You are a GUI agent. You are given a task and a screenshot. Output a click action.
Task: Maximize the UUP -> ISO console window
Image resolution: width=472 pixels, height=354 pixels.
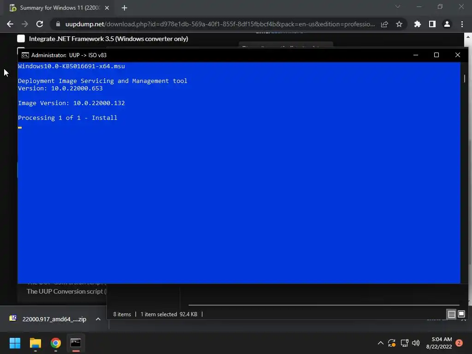[437, 55]
